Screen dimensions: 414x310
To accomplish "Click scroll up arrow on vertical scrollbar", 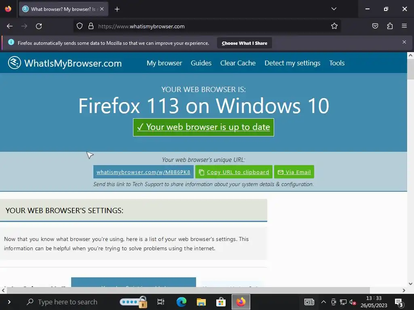I will coord(410,55).
